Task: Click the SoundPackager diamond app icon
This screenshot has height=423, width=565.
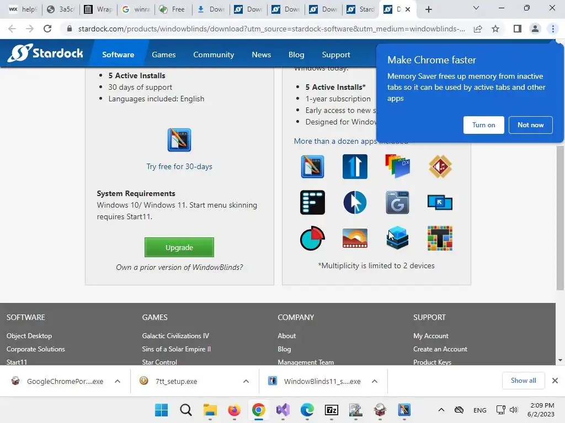Action: [x=440, y=166]
